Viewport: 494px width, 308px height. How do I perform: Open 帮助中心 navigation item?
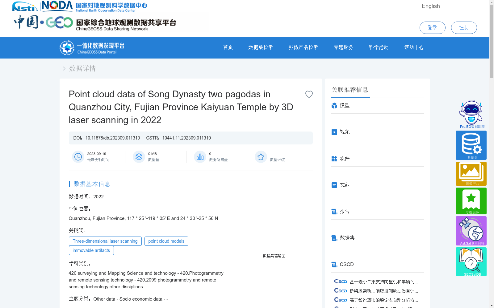414,47
